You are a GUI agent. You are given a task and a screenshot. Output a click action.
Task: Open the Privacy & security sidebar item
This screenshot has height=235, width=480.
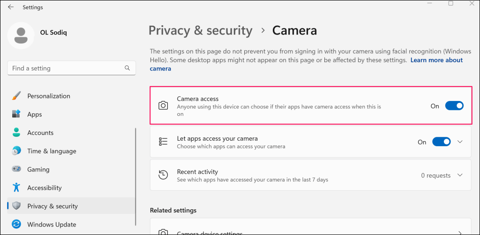pos(52,206)
